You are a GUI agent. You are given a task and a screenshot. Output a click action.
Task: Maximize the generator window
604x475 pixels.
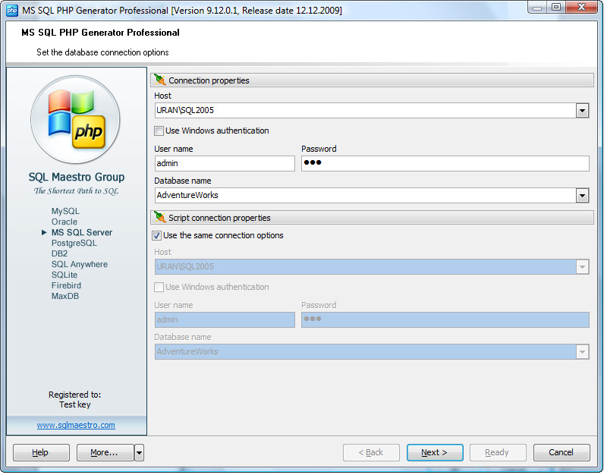point(556,8)
